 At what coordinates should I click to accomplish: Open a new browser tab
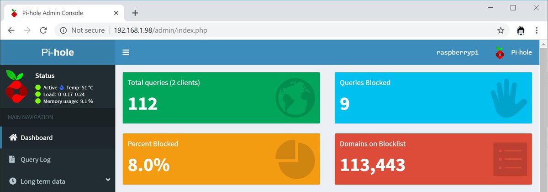(x=135, y=13)
